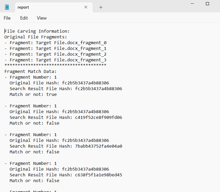
Task: Open a new tab with the plus icon
Action: 101,7
